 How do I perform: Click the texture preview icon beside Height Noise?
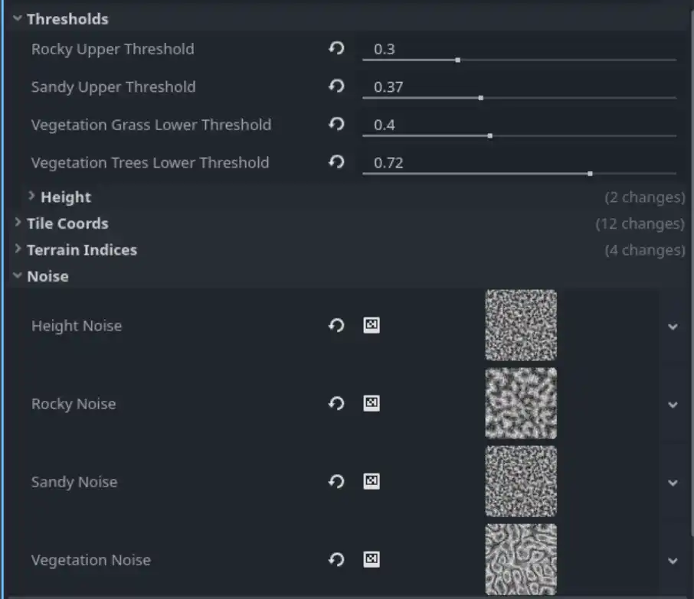pyautogui.click(x=372, y=325)
